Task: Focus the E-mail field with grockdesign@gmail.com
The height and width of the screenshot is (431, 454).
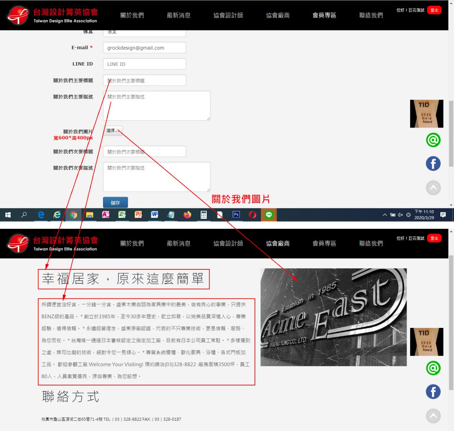Action: click(x=144, y=48)
